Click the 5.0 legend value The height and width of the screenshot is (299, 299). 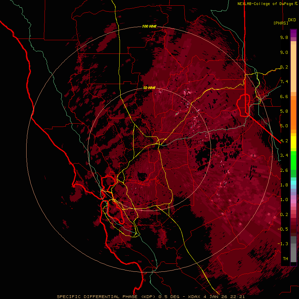tap(284, 126)
